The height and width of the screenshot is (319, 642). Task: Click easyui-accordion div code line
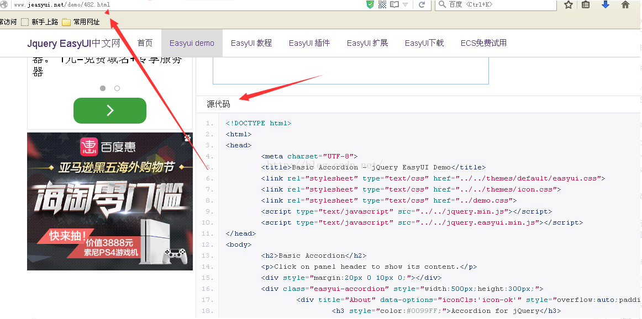pos(402,289)
